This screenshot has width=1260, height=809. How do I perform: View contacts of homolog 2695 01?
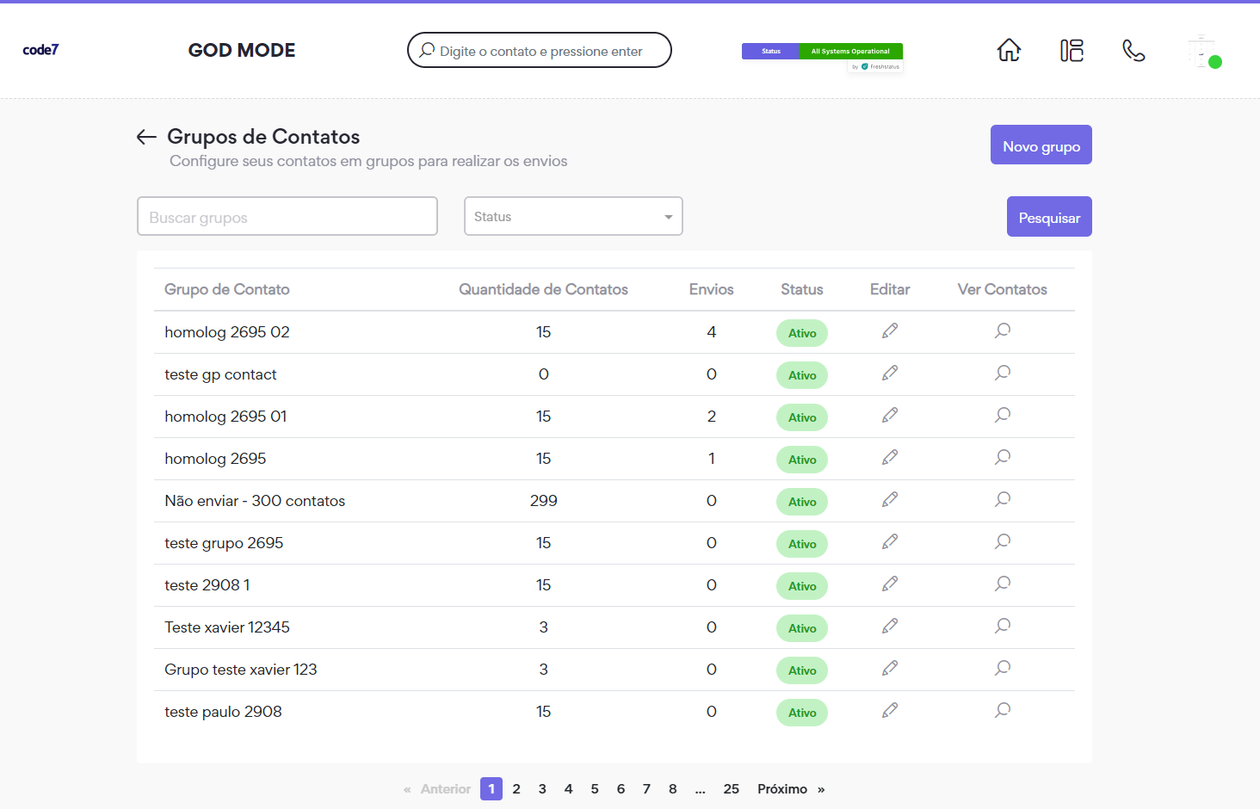point(1003,416)
